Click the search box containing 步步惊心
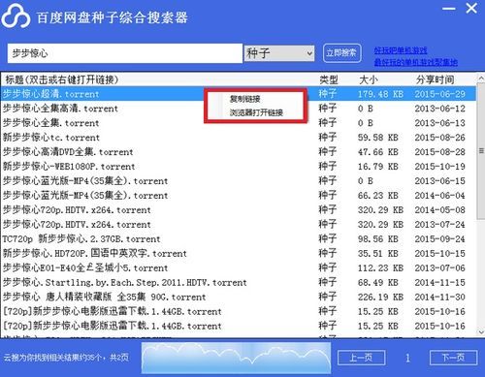The height and width of the screenshot is (377, 485). 125,53
